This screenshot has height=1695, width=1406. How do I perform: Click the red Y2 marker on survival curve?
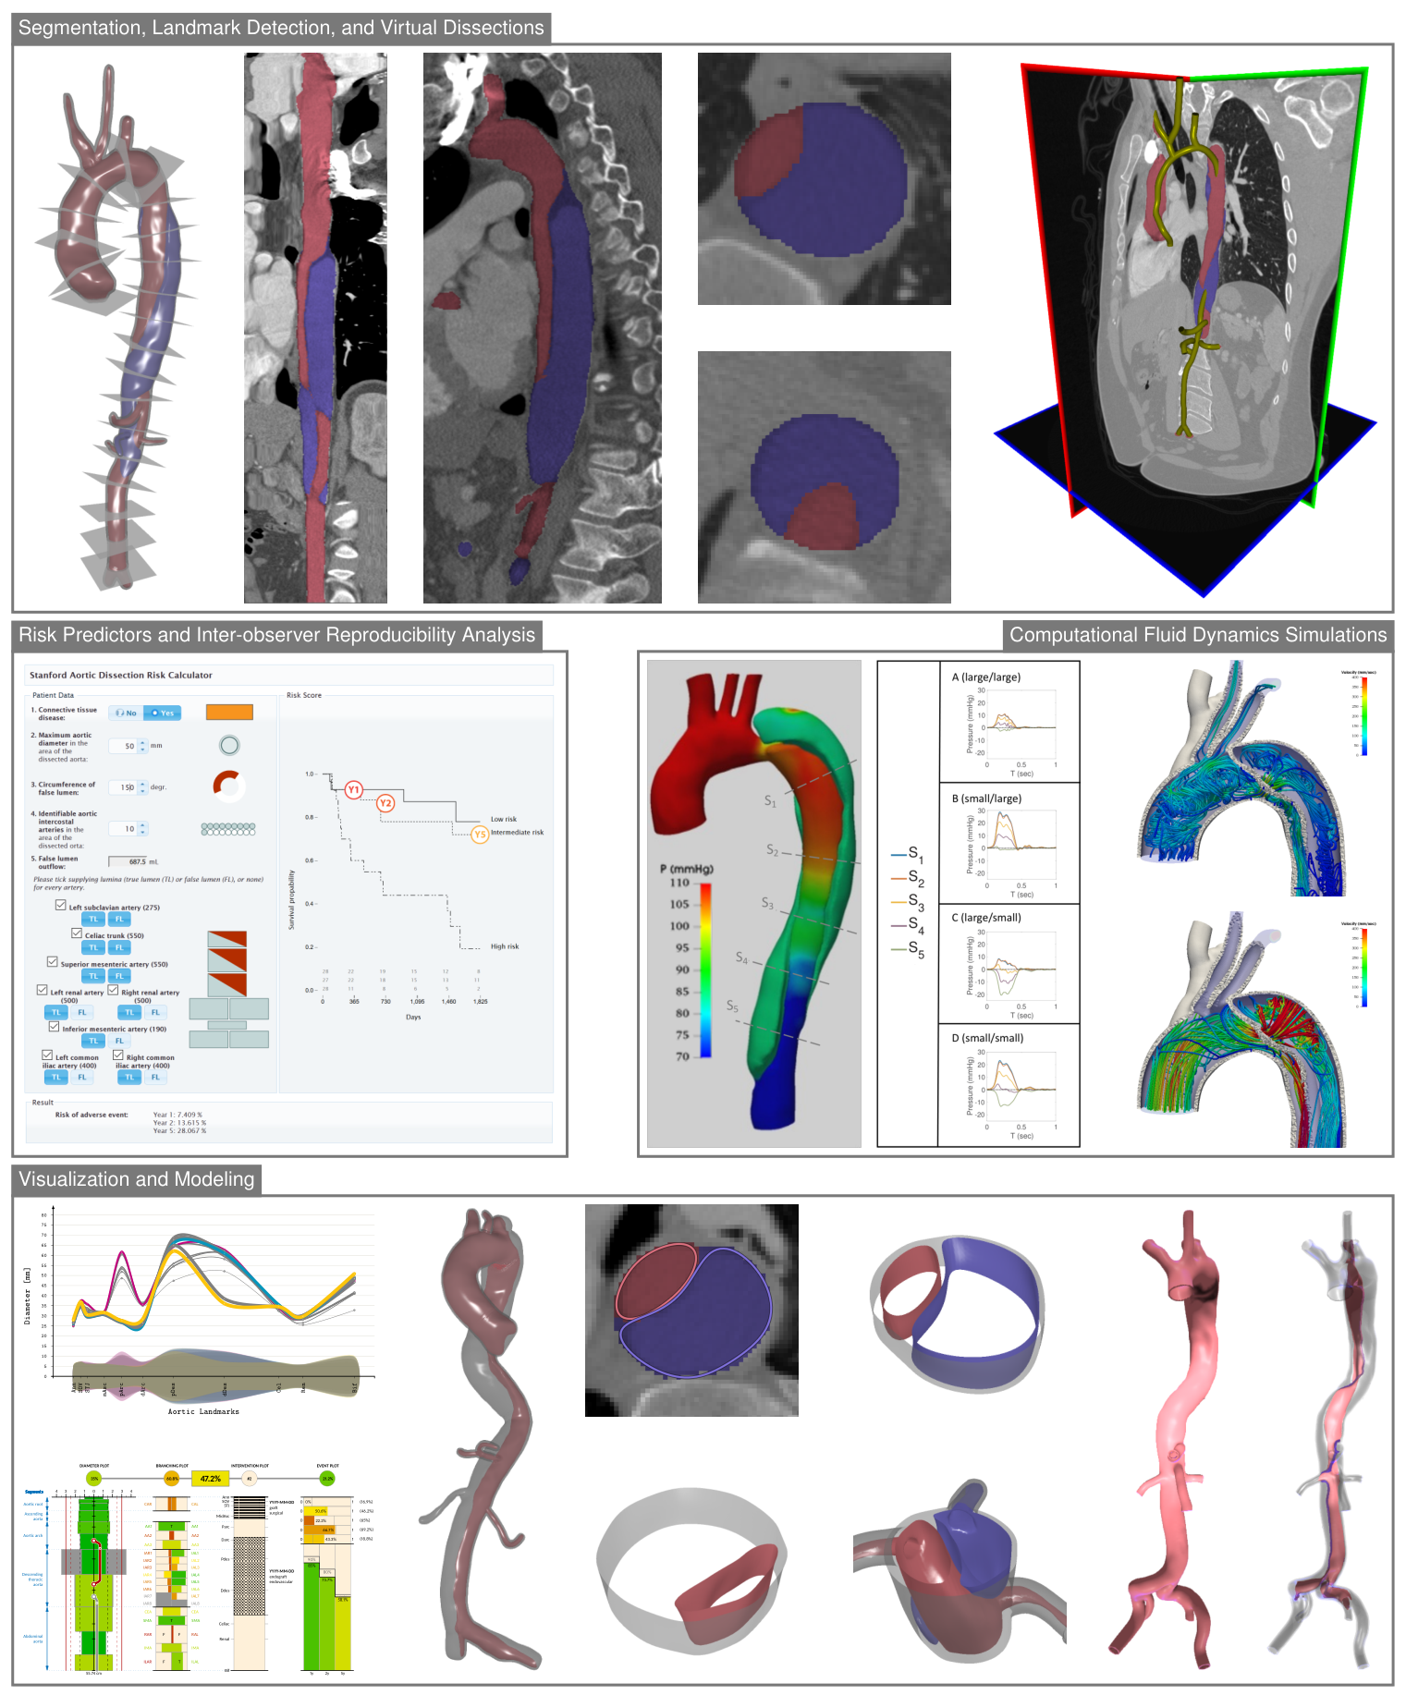385,803
